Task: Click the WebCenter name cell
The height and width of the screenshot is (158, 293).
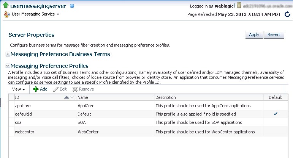Action: coord(116,132)
